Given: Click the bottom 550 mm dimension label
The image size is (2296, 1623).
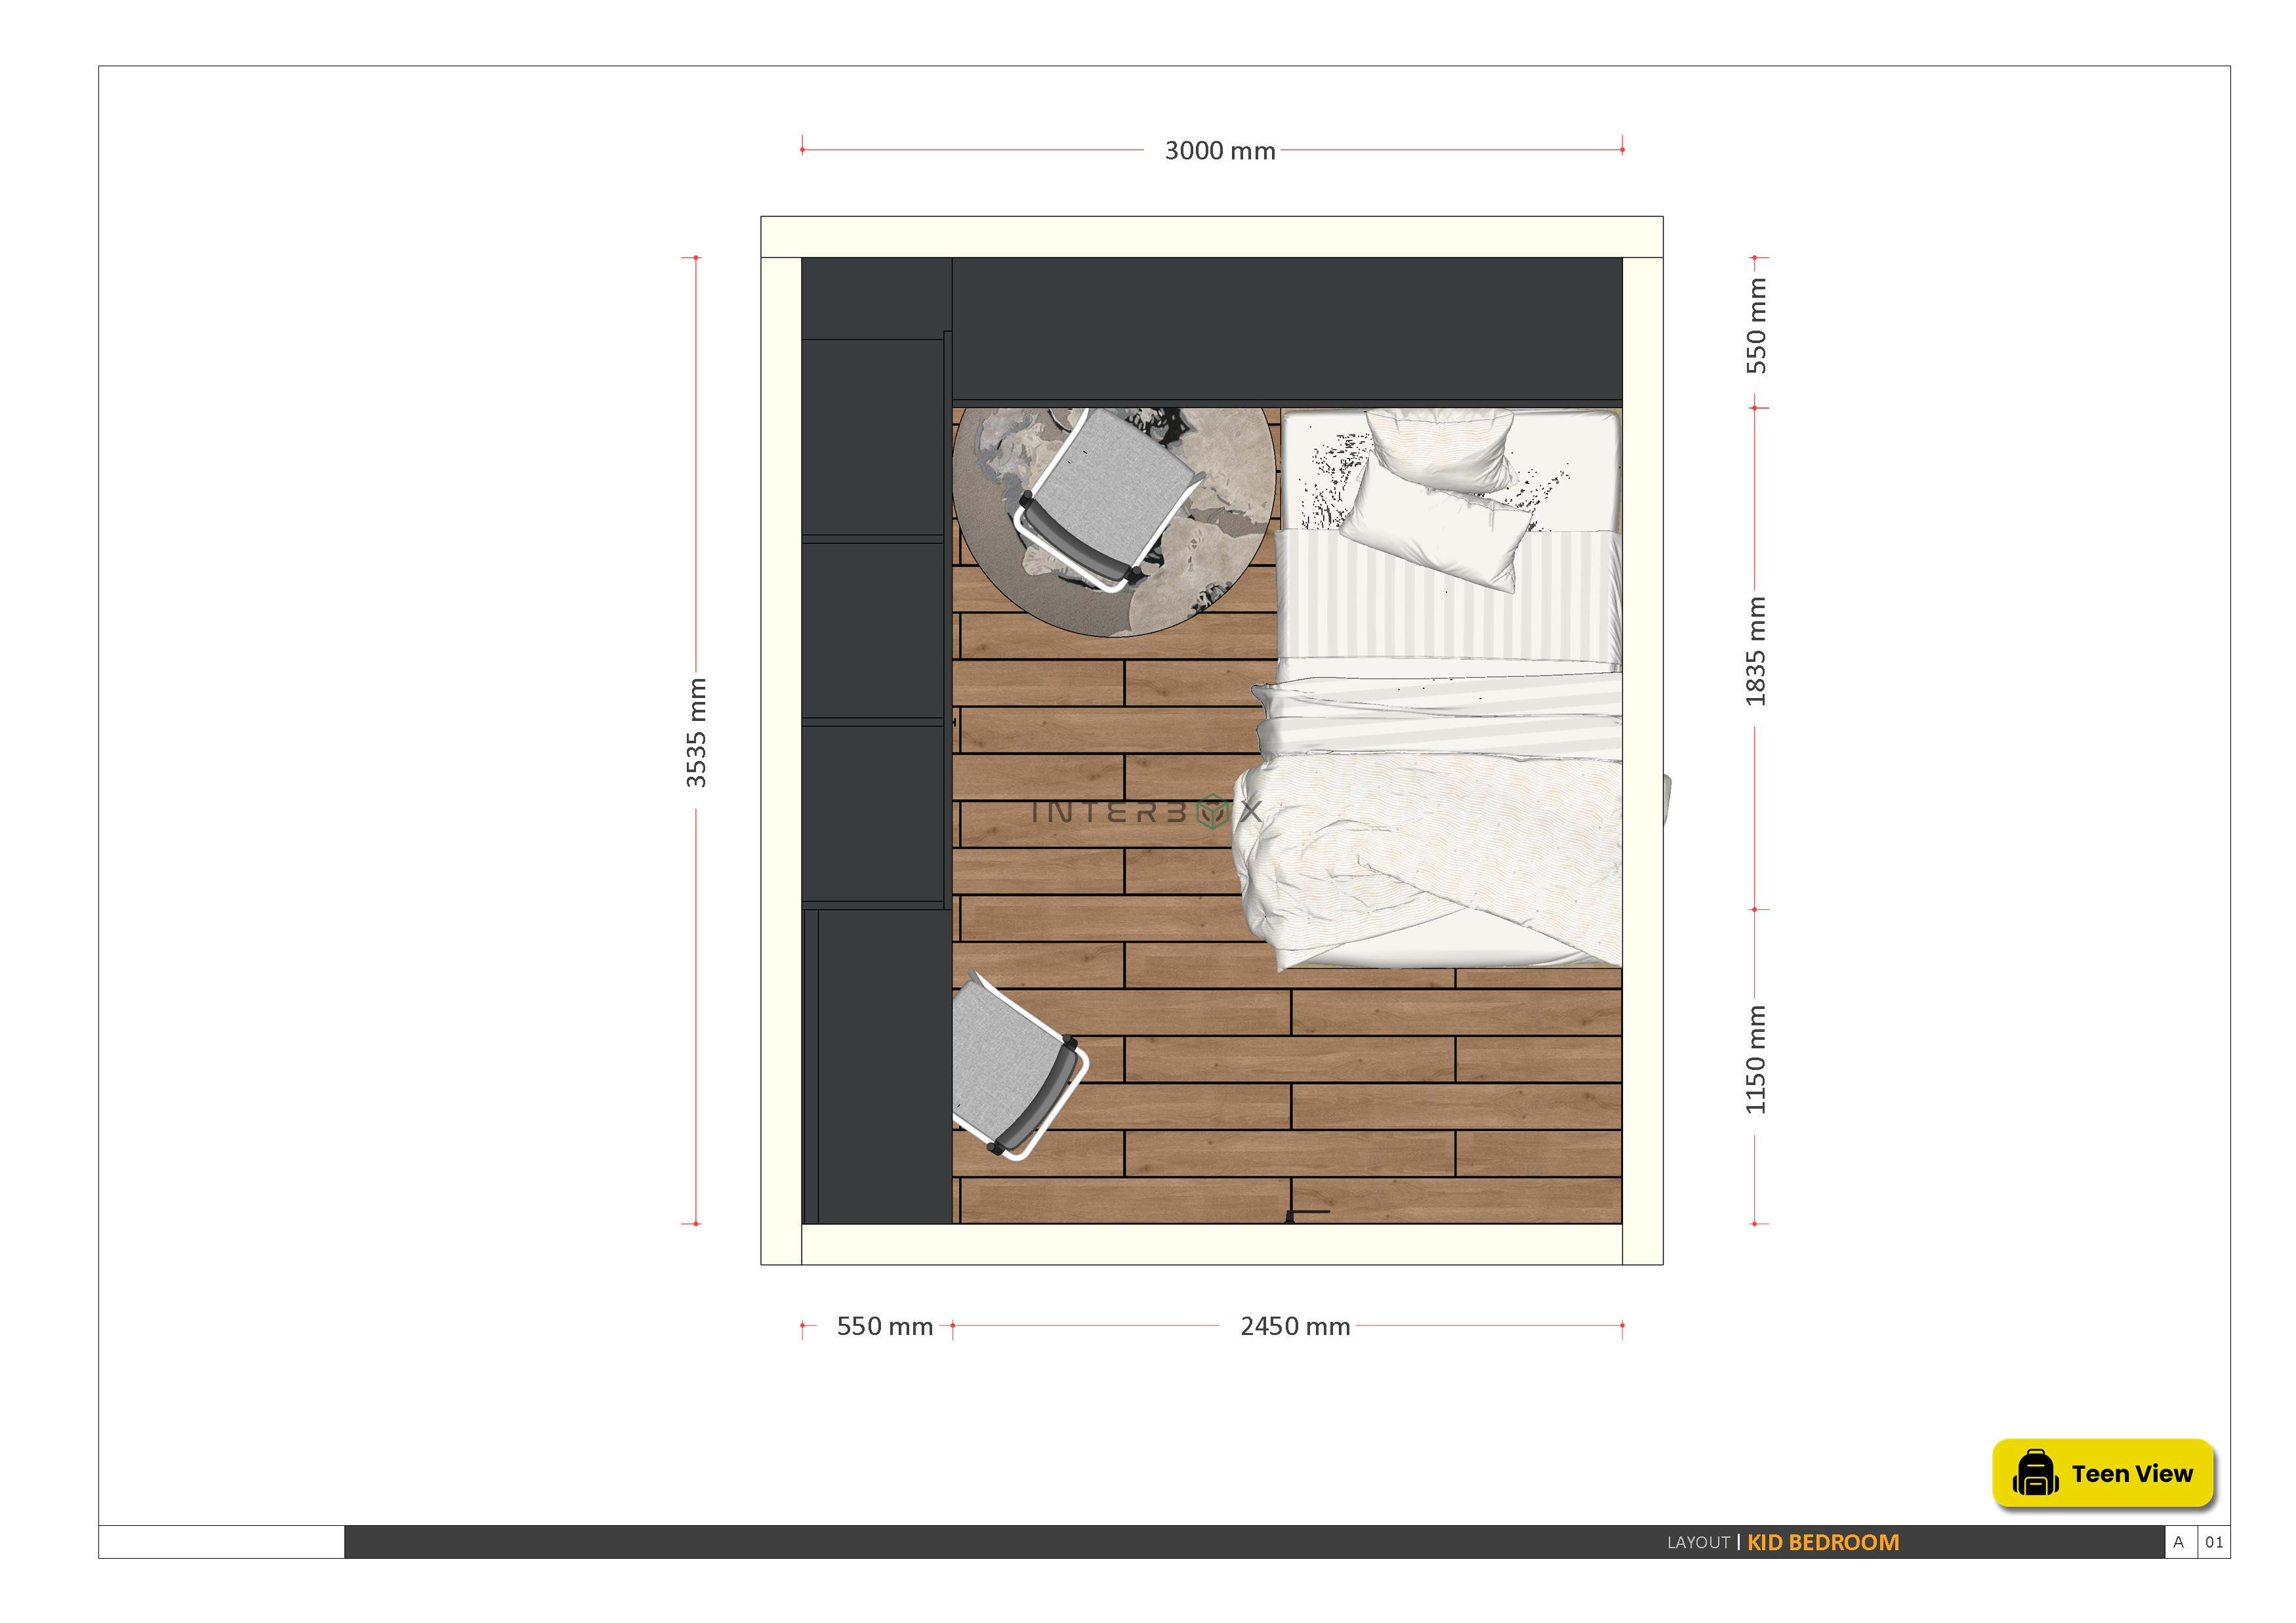Looking at the screenshot, I should click(885, 1326).
